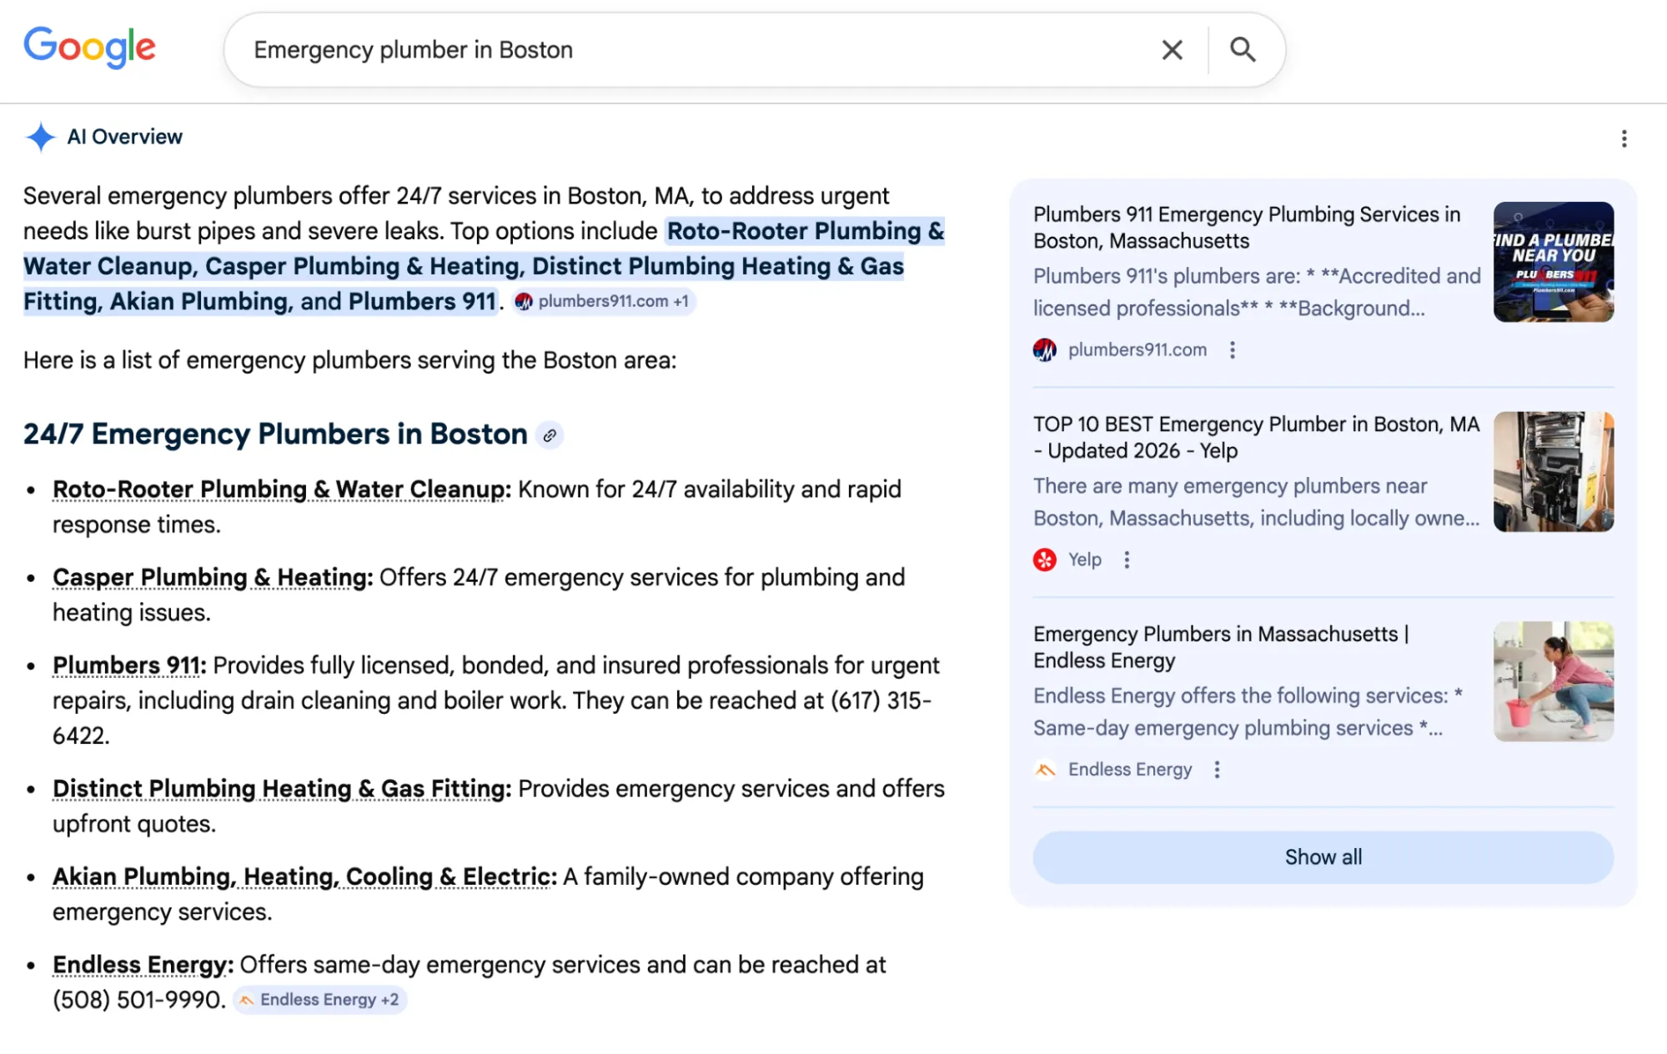Image resolution: width=1667 pixels, height=1054 pixels.
Task: Click the Akian Plumbing, Heating, Cooling & Electric link
Action: 304,876
